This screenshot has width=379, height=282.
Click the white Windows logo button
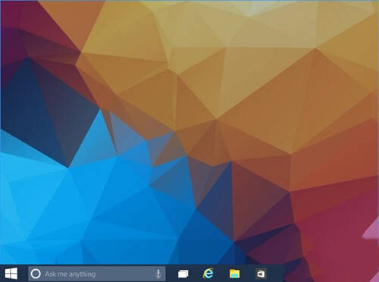[11, 274]
